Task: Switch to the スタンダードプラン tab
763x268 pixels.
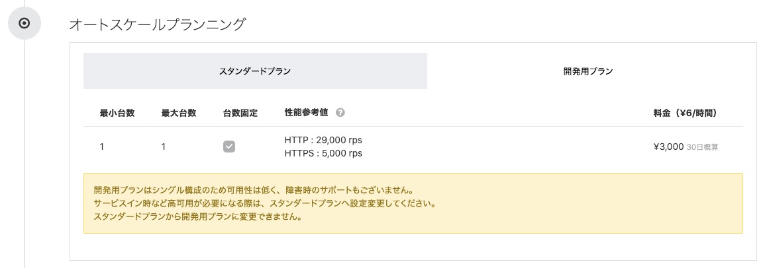Action: click(x=255, y=71)
